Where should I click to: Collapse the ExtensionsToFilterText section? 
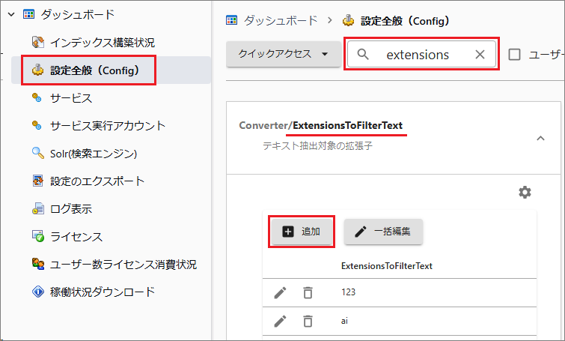540,138
